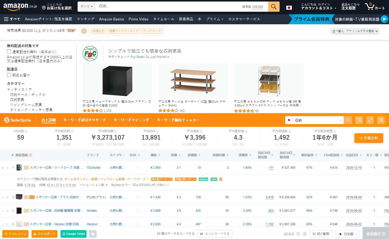Image resolution: width=389 pixels, height=239 pixels.
Task: Click the blue play button on prime banner
Action: [384, 19]
